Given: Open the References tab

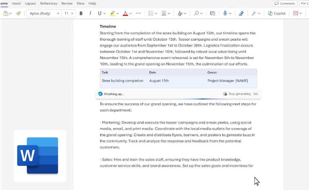Looking at the screenshot, I should click(49, 3).
